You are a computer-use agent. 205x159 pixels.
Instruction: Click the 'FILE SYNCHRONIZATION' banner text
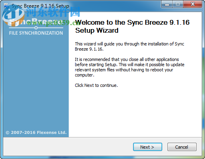pyautogui.click(x=36, y=33)
